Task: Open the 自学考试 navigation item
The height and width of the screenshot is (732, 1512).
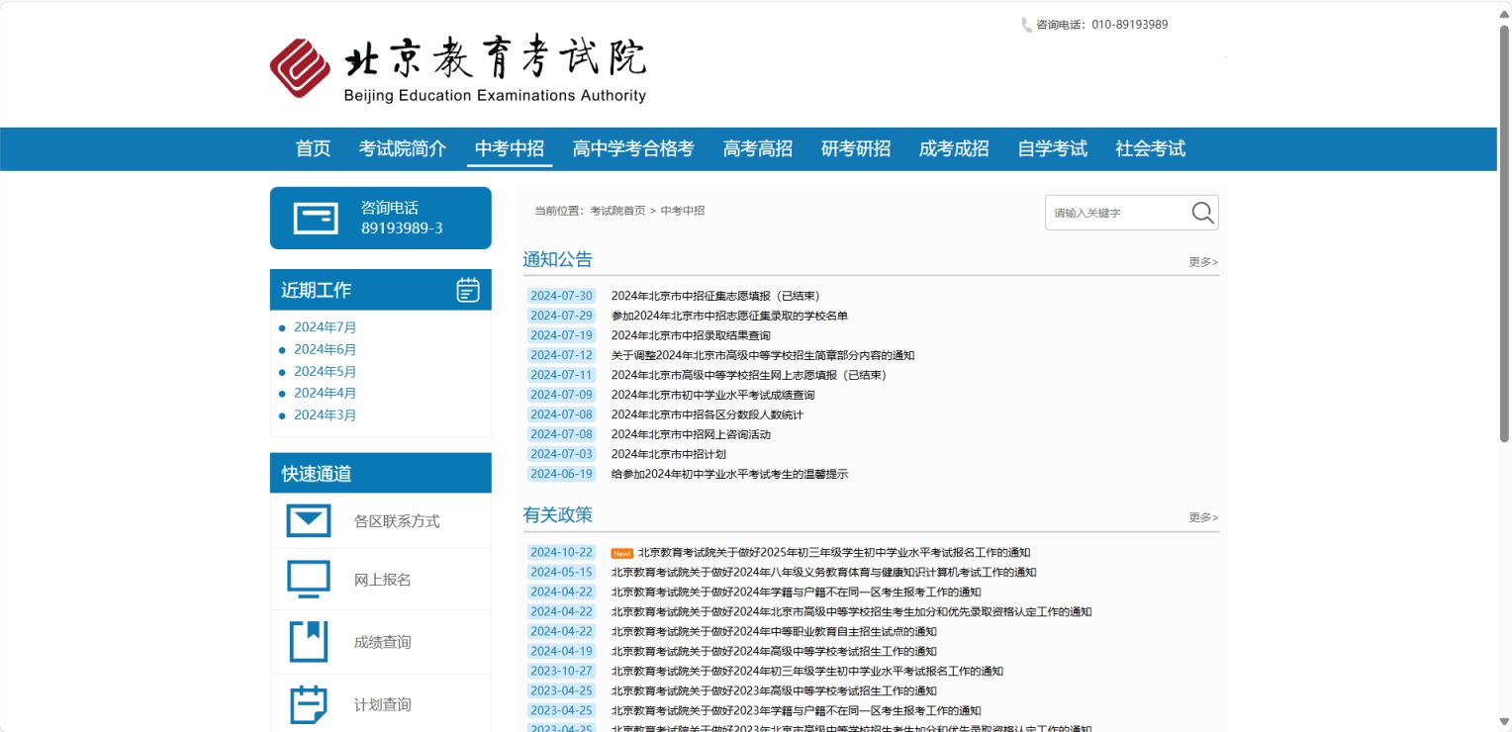Action: click(1053, 148)
